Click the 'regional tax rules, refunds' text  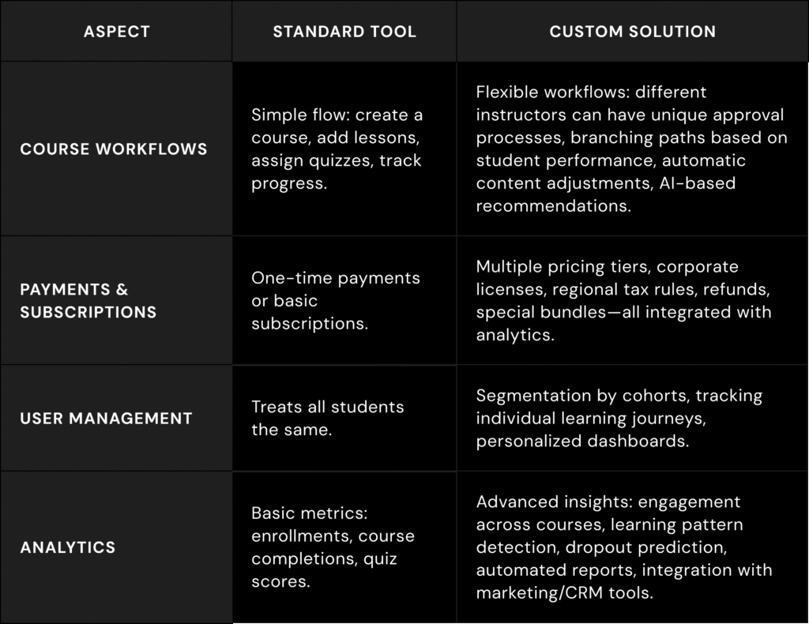(661, 290)
